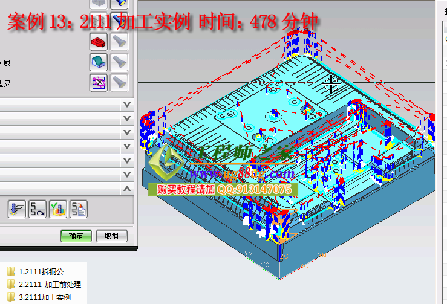Image resolution: width=447 pixels, height=304 pixels.
Task: Click the Generate tool path icon
Action: (x=16, y=209)
